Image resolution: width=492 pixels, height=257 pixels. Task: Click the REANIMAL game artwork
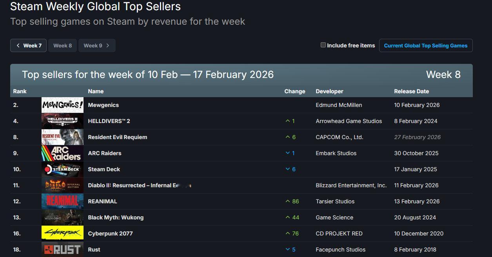[x=62, y=201]
